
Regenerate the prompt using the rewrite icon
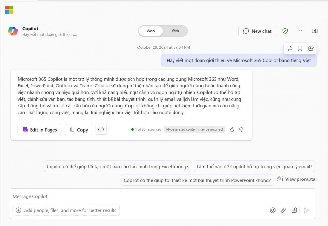[x=290, y=48]
